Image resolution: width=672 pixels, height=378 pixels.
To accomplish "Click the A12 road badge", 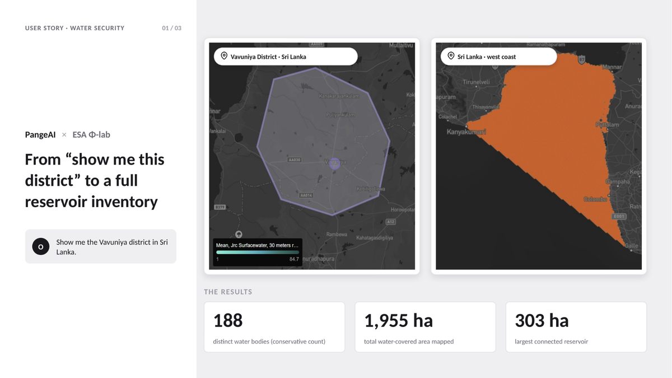I will point(390,222).
